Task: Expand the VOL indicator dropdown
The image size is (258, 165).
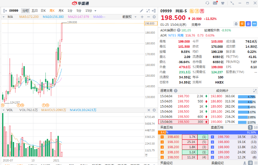Action: point(4,110)
